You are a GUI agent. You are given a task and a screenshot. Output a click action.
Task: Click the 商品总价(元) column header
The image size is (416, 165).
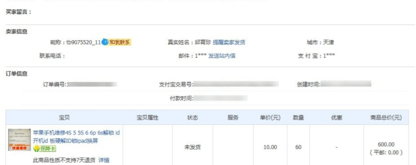(x=386, y=118)
